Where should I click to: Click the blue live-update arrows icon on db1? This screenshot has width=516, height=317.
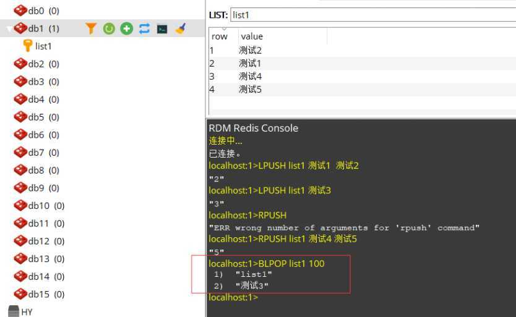click(144, 28)
